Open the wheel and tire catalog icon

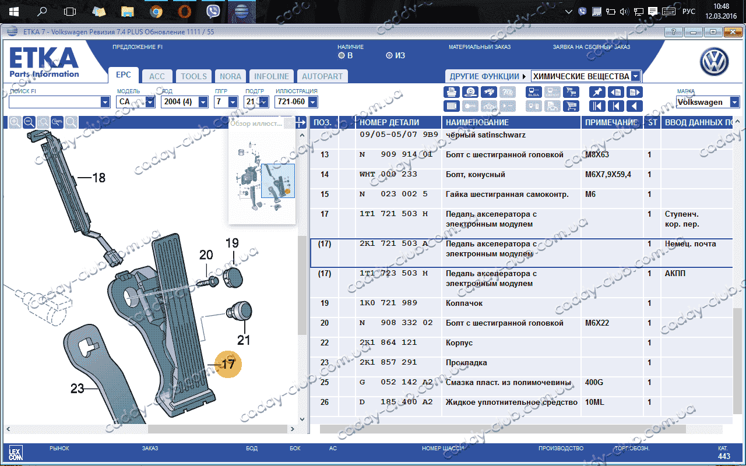pos(470,92)
